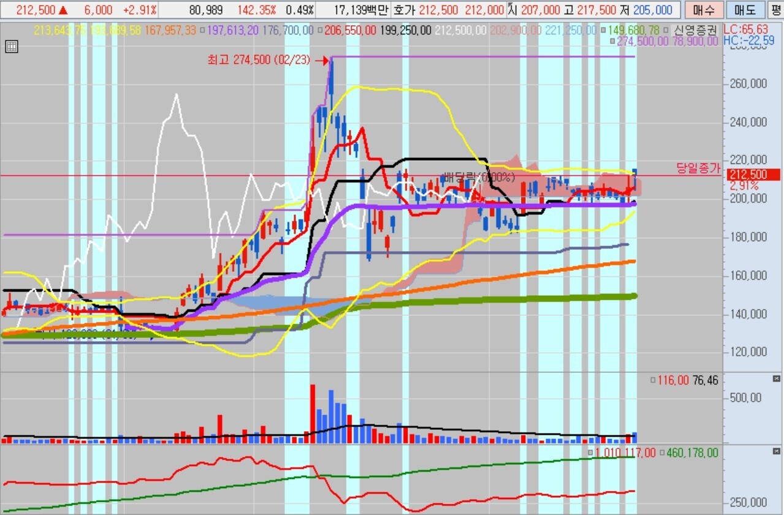This screenshot has height=515, width=784.
Task: Click the 매도 sell button
Action: [745, 10]
